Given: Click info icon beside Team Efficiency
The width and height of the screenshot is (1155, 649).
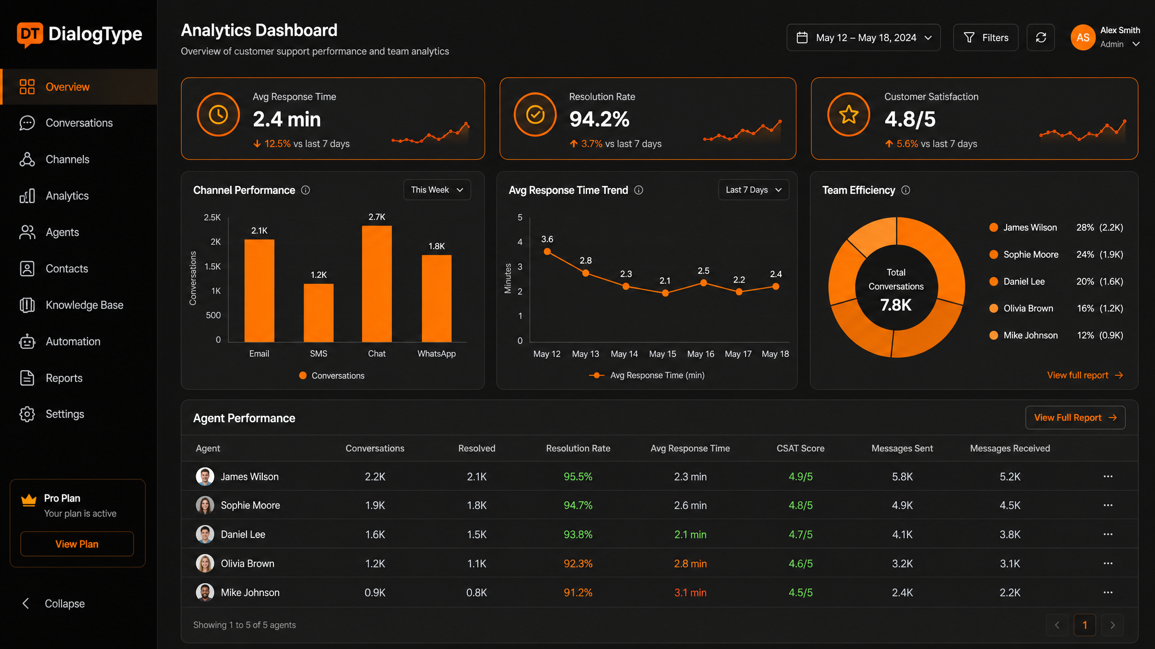Looking at the screenshot, I should 906,190.
